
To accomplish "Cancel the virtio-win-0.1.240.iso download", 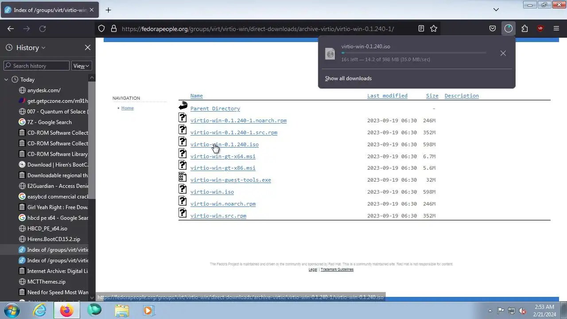I will [x=503, y=53].
